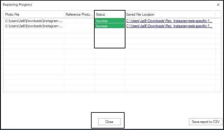Click the first green Success status cell
This screenshot has width=224, height=130.
[x=109, y=21]
